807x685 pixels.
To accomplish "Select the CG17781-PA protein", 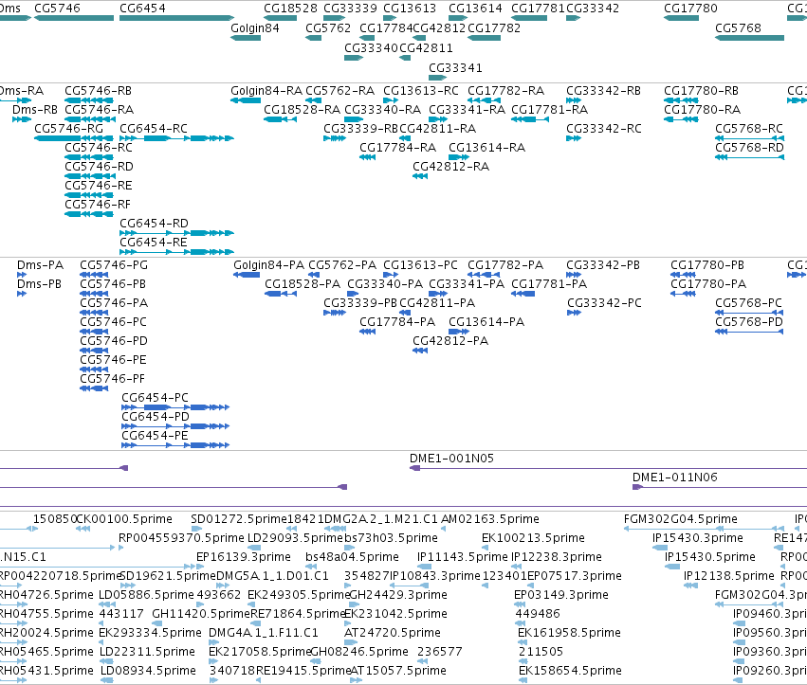I will pyautogui.click(x=523, y=294).
